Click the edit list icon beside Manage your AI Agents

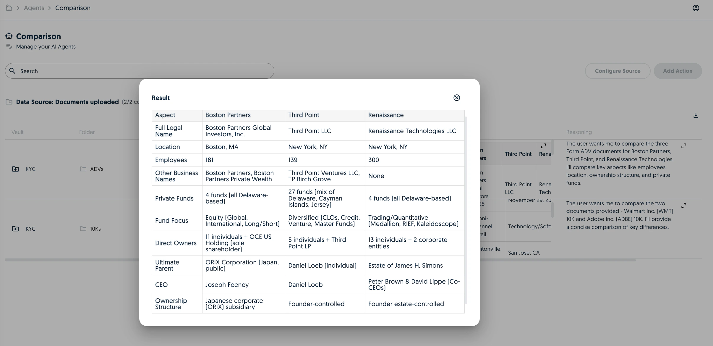(x=9, y=46)
